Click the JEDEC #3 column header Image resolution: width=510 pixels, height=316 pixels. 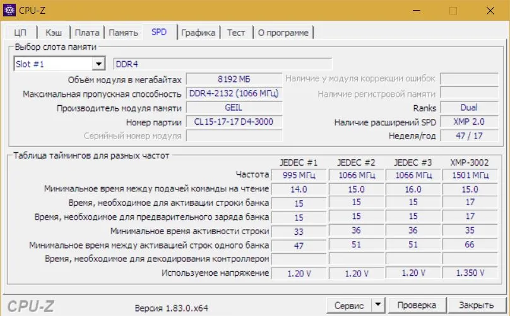point(413,162)
